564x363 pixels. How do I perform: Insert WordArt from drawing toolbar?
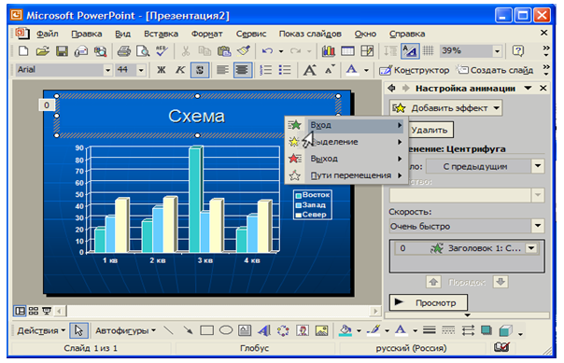point(264,330)
